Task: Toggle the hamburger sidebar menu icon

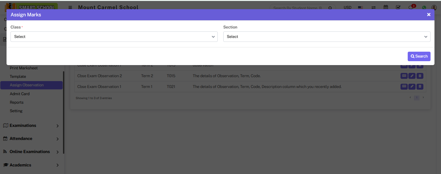Action: pyautogui.click(x=70, y=7)
